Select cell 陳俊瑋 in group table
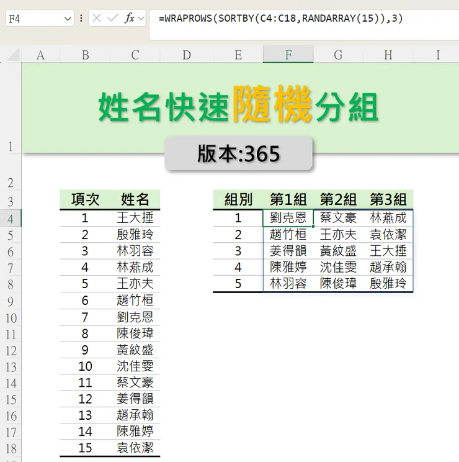 point(338,283)
